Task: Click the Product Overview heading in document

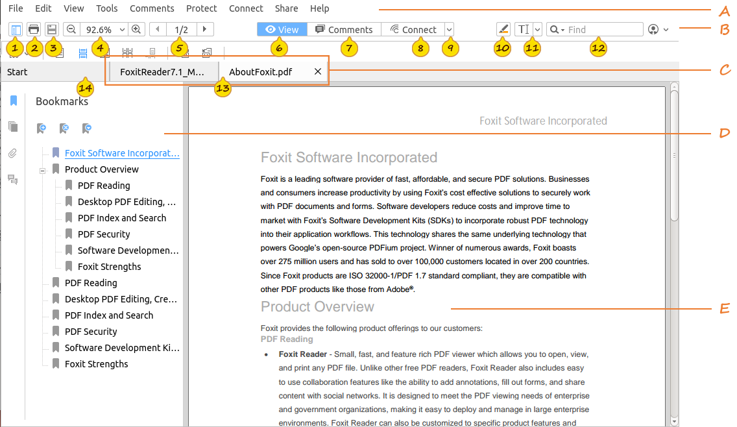Action: (317, 306)
